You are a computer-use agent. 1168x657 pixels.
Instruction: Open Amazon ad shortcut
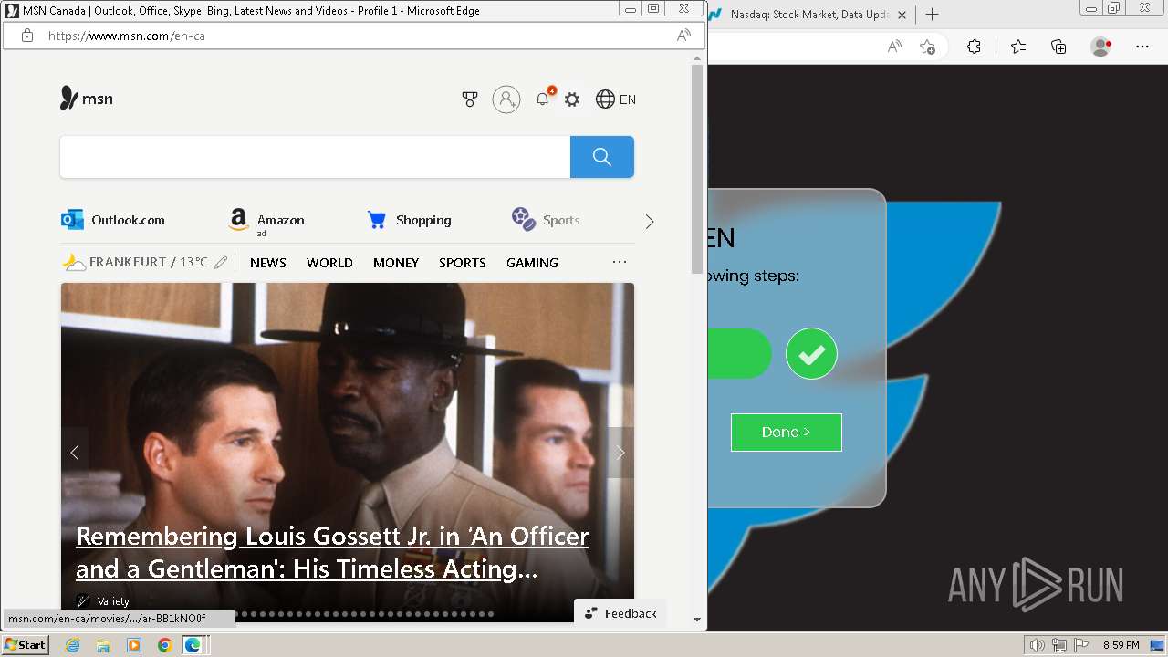point(266,222)
